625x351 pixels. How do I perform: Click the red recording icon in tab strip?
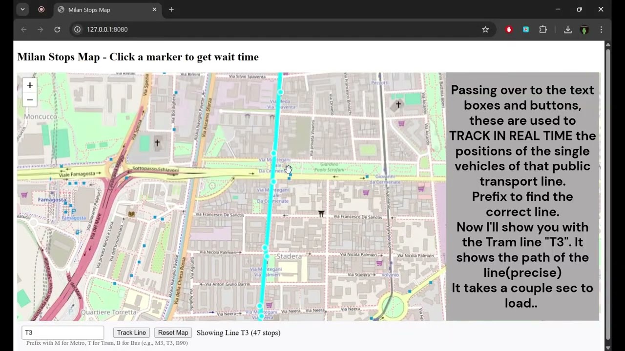(41, 9)
